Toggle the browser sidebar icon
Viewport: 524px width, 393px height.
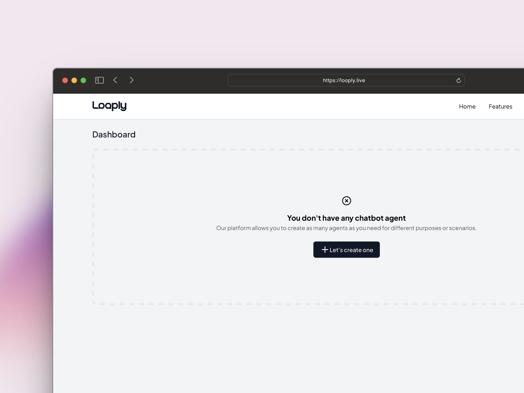tap(99, 80)
